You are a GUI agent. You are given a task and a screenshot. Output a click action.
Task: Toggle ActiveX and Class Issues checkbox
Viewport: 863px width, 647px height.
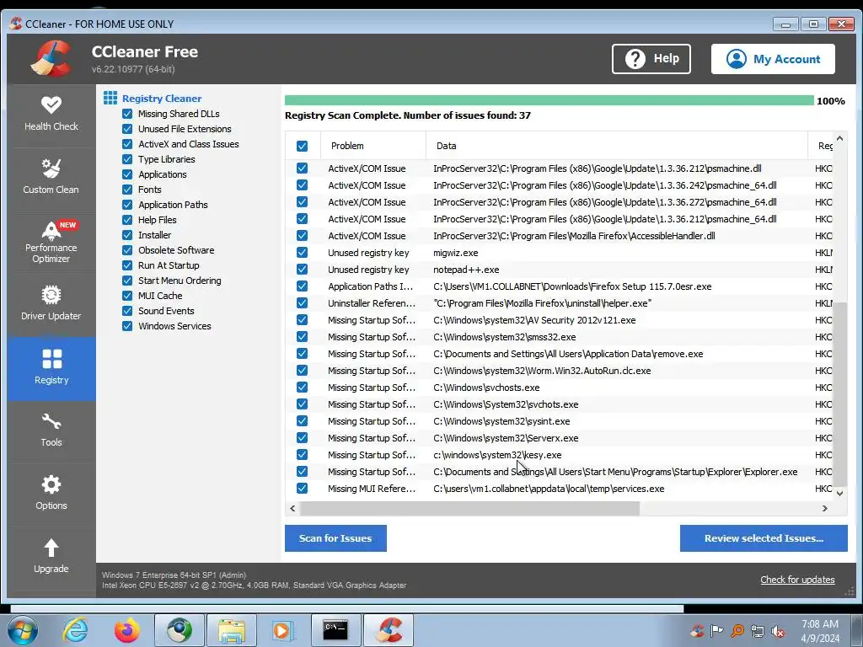(x=127, y=144)
